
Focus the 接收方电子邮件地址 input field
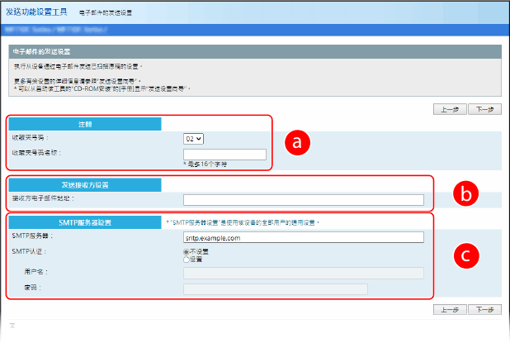point(303,199)
